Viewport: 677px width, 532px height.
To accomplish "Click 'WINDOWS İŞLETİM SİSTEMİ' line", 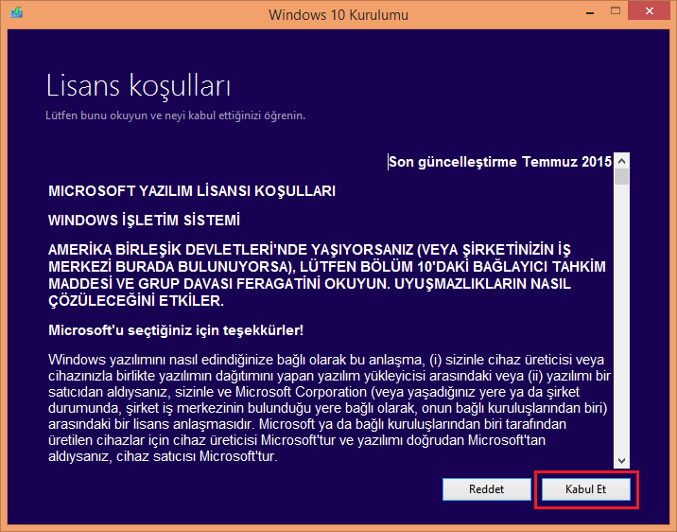I will [145, 221].
